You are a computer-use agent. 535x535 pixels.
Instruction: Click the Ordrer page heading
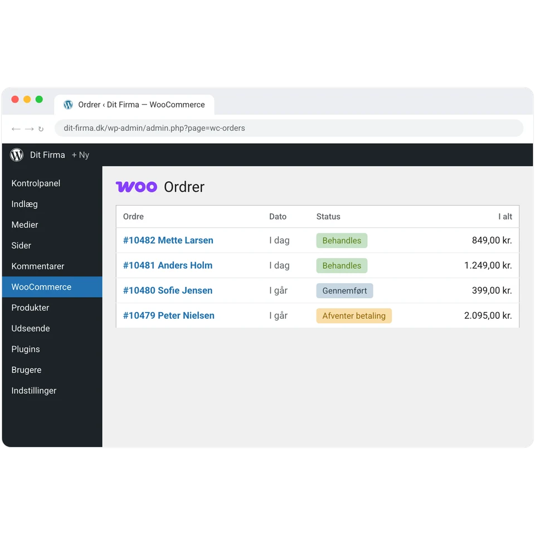pos(184,187)
